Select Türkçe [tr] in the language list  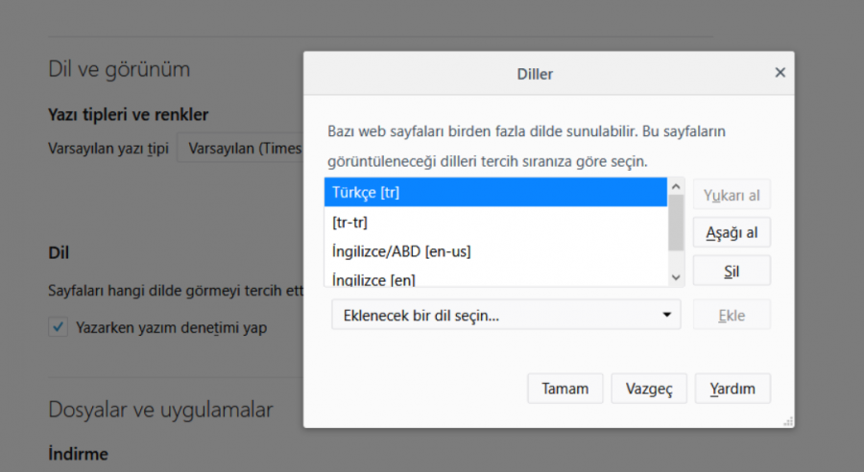[494, 193]
